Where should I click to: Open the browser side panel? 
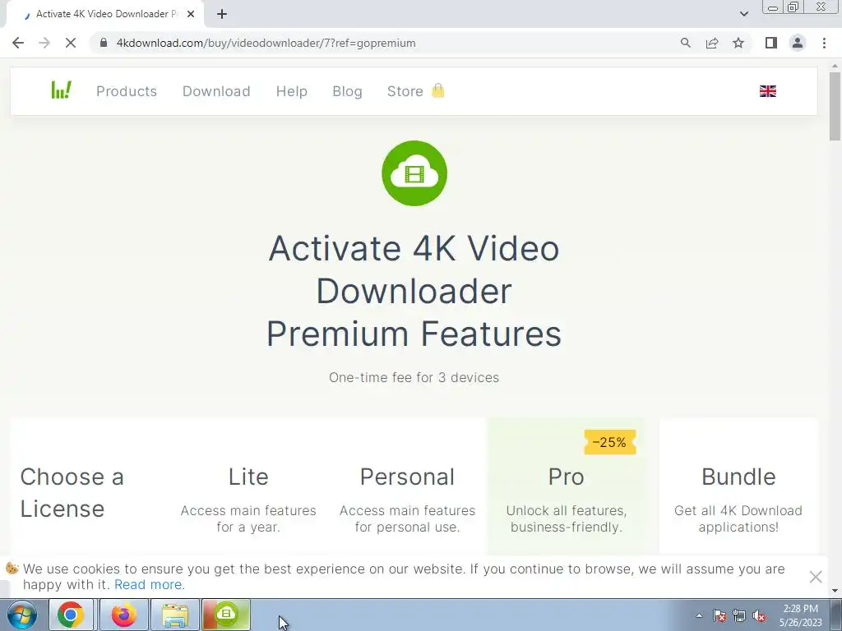771,43
